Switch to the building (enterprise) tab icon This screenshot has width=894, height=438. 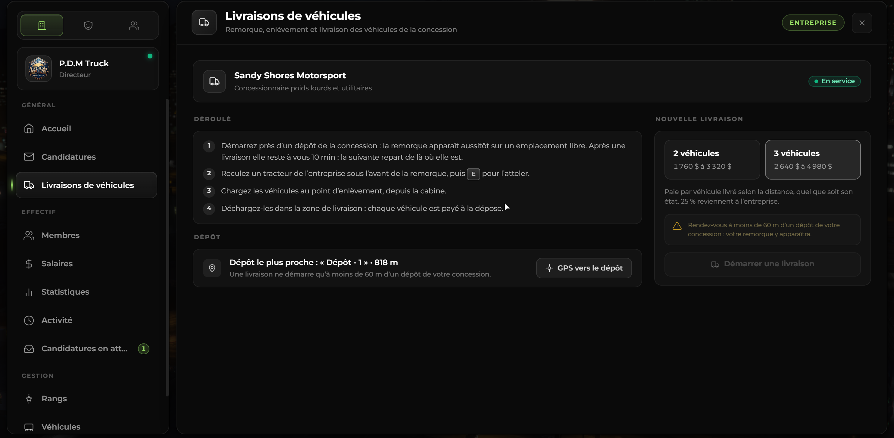click(x=42, y=25)
